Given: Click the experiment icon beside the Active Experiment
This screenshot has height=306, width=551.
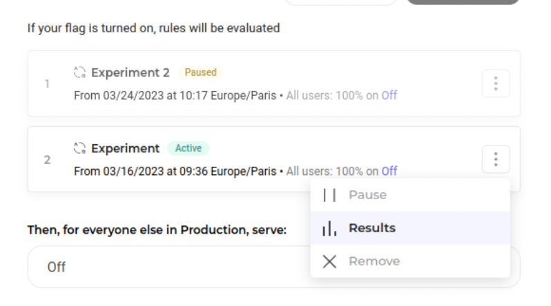Looking at the screenshot, I should point(80,148).
